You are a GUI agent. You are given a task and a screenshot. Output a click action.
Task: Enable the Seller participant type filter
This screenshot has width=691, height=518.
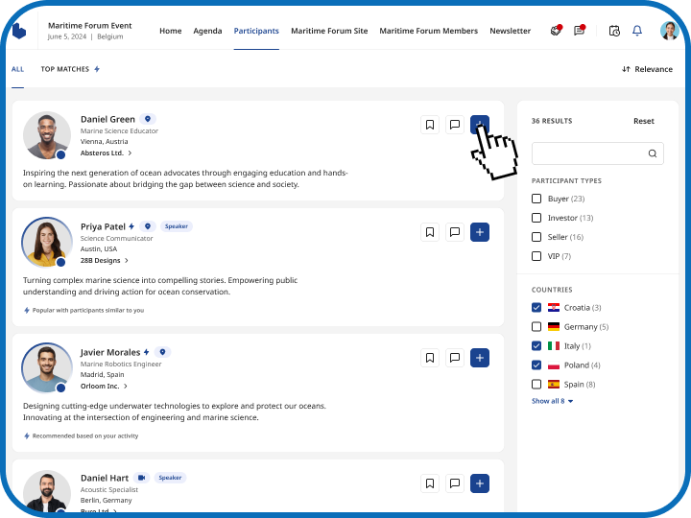[536, 237]
